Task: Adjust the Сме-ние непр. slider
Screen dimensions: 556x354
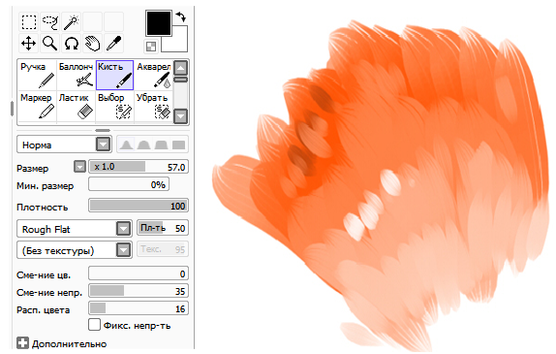Action: pos(139,291)
